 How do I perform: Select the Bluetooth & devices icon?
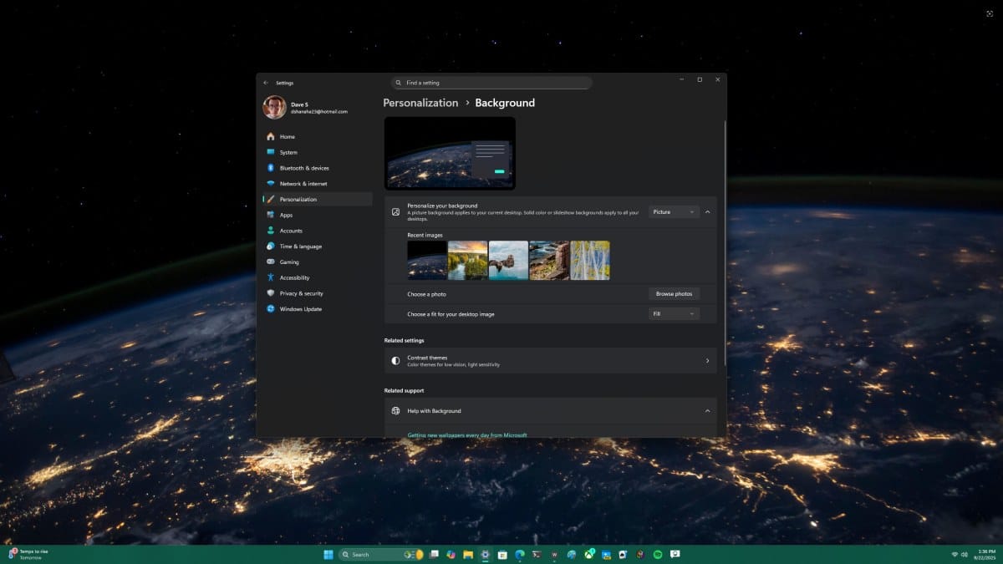[269, 167]
